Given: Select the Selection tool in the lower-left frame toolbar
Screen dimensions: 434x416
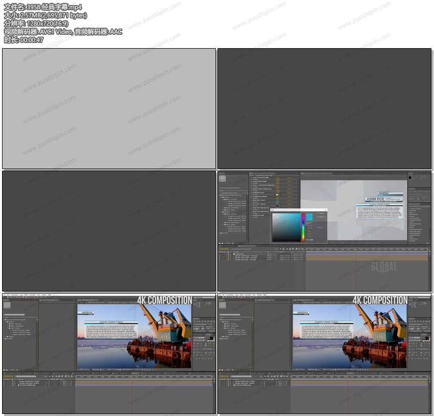Looking at the screenshot, I should (5, 298).
